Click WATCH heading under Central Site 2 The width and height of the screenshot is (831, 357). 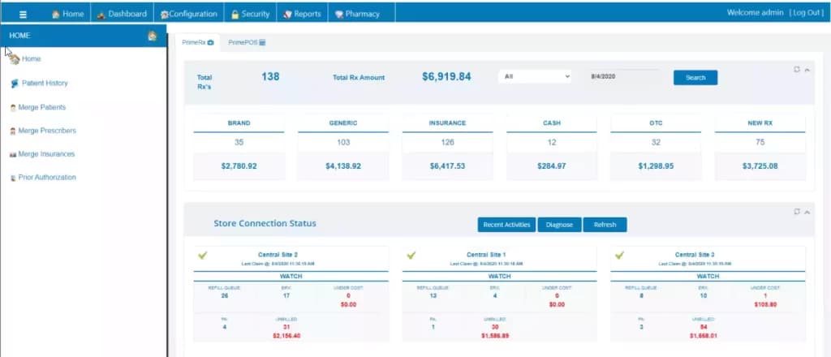(291, 277)
